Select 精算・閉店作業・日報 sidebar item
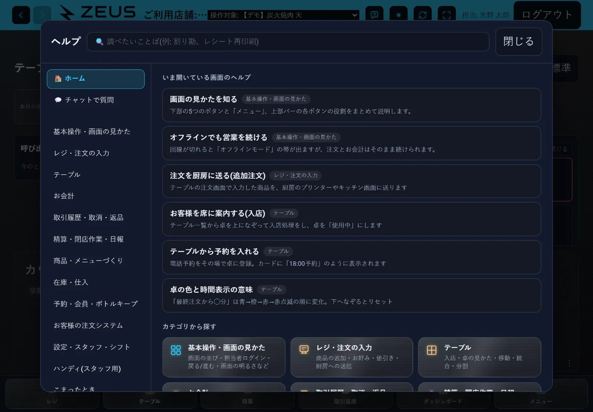The height and width of the screenshot is (412, 593). coord(96,239)
